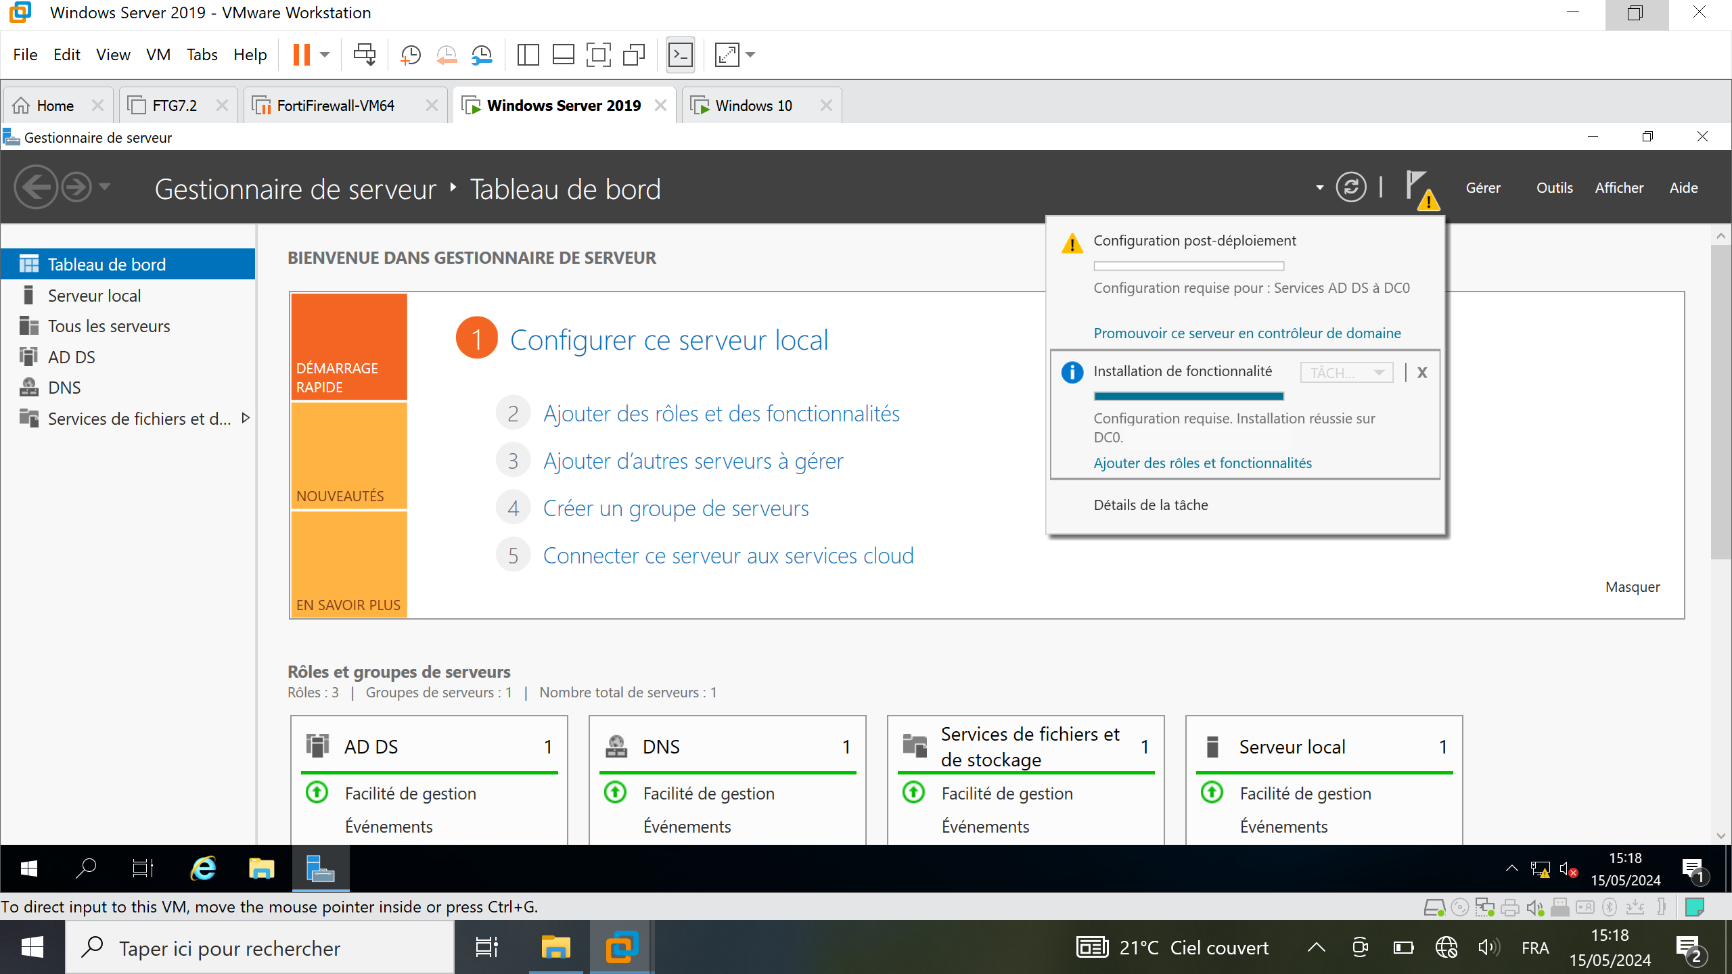Image resolution: width=1732 pixels, height=974 pixels.
Task: Select the NOUVEAUTÉS tile
Action: (x=349, y=456)
